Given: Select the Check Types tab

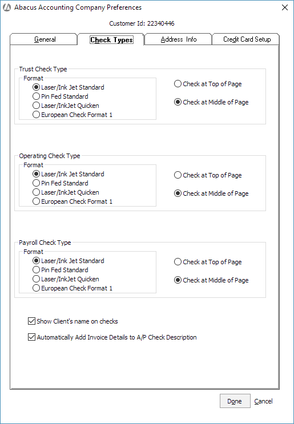Looking at the screenshot, I should 111,40.
